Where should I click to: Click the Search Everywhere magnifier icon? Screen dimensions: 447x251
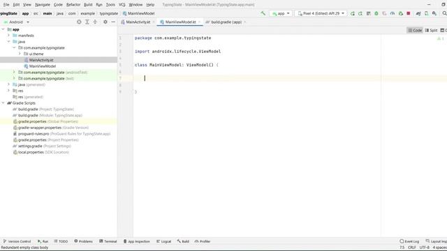click(x=444, y=13)
